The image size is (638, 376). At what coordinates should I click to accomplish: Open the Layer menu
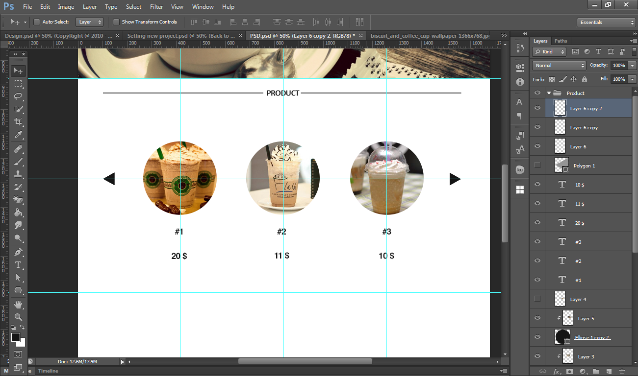(x=90, y=7)
